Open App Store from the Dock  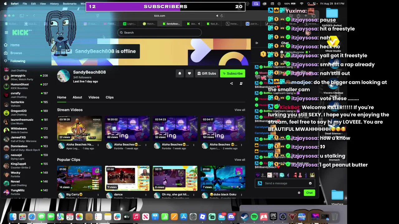click(x=184, y=217)
